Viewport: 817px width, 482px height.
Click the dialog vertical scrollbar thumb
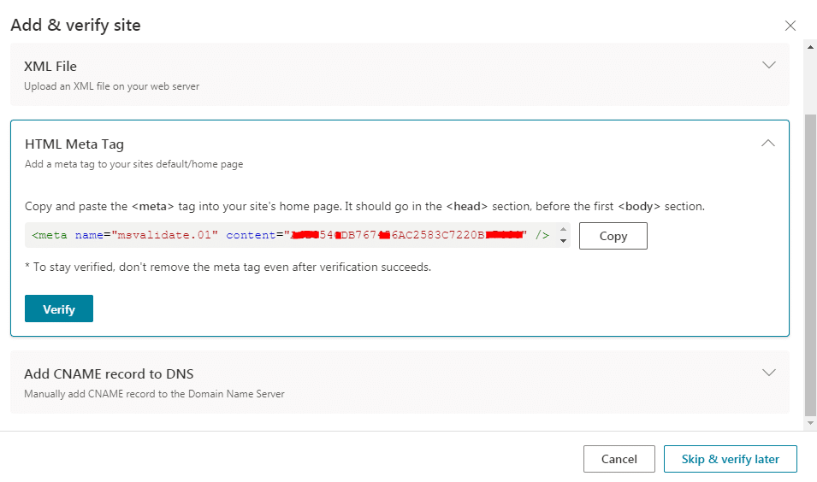[810, 266]
